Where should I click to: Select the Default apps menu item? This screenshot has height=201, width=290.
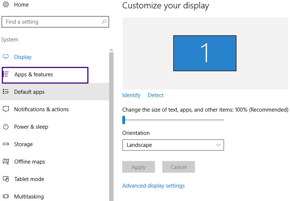tap(29, 92)
